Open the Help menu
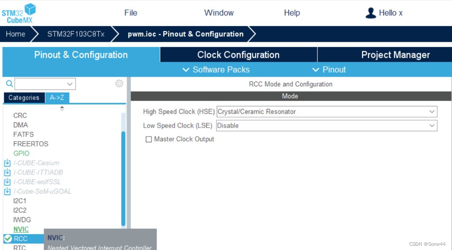 coord(292,13)
